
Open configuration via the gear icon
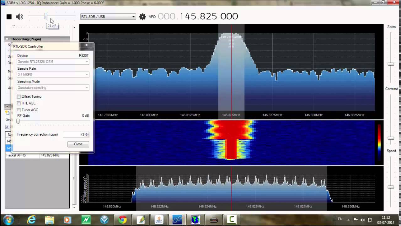pos(142,17)
